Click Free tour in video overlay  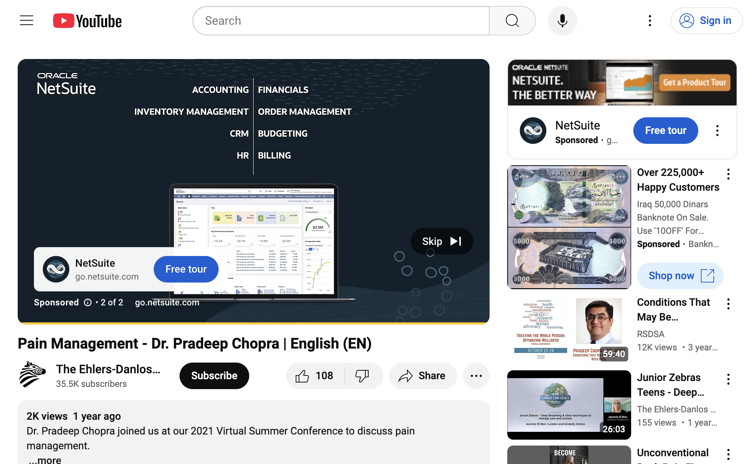[x=186, y=269]
